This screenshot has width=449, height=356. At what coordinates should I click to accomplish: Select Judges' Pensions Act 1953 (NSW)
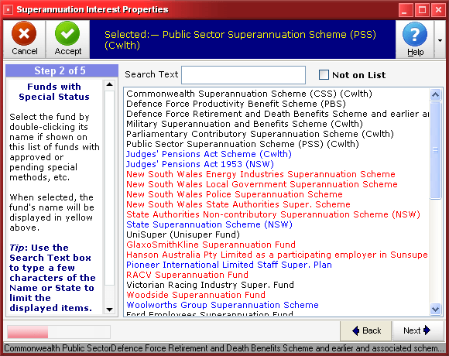(x=200, y=164)
